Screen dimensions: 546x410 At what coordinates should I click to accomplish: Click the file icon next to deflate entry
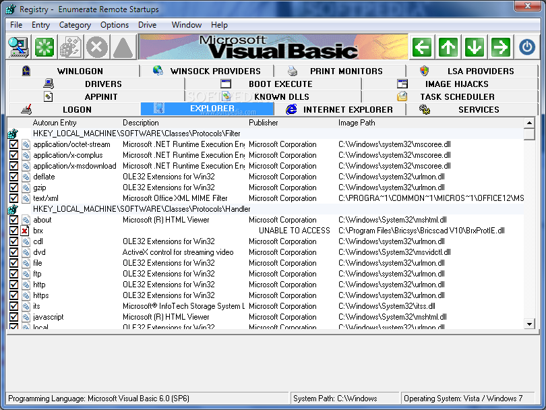pyautogui.click(x=26, y=177)
